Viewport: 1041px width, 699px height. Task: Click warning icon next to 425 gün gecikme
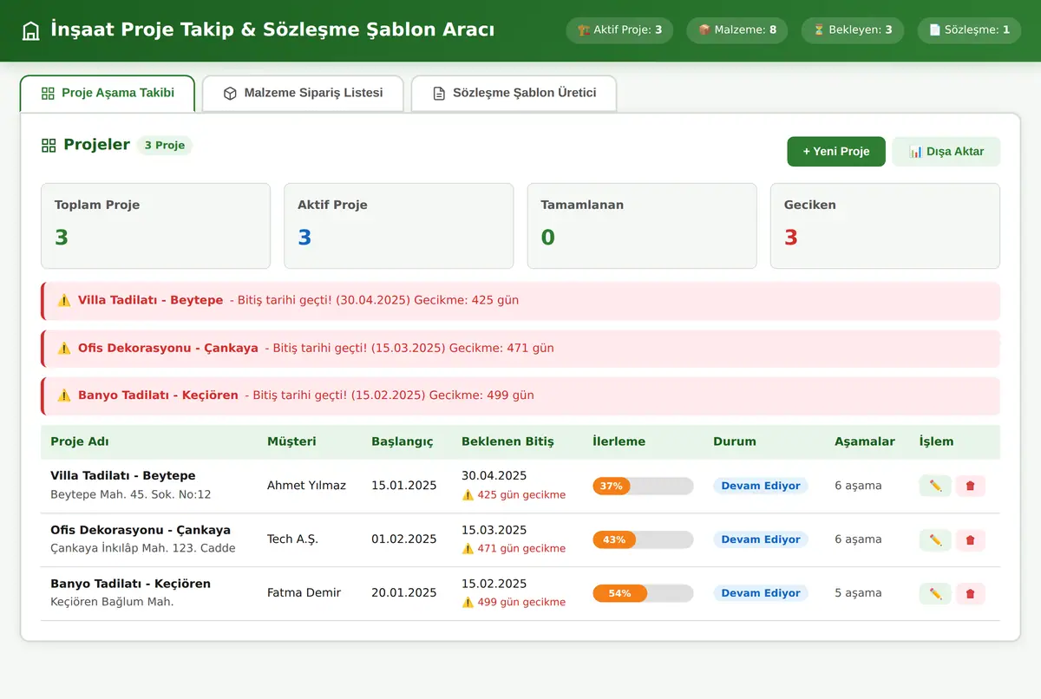tap(468, 495)
